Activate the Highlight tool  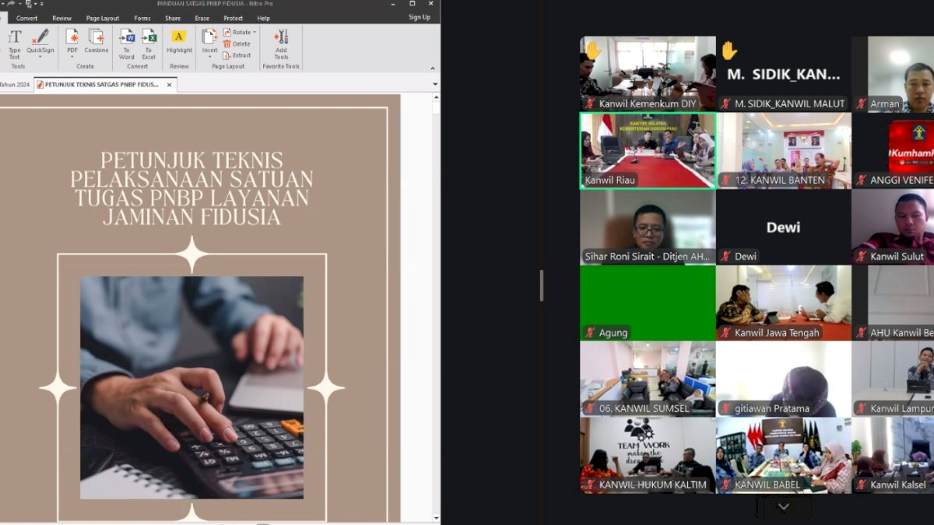[x=179, y=44]
